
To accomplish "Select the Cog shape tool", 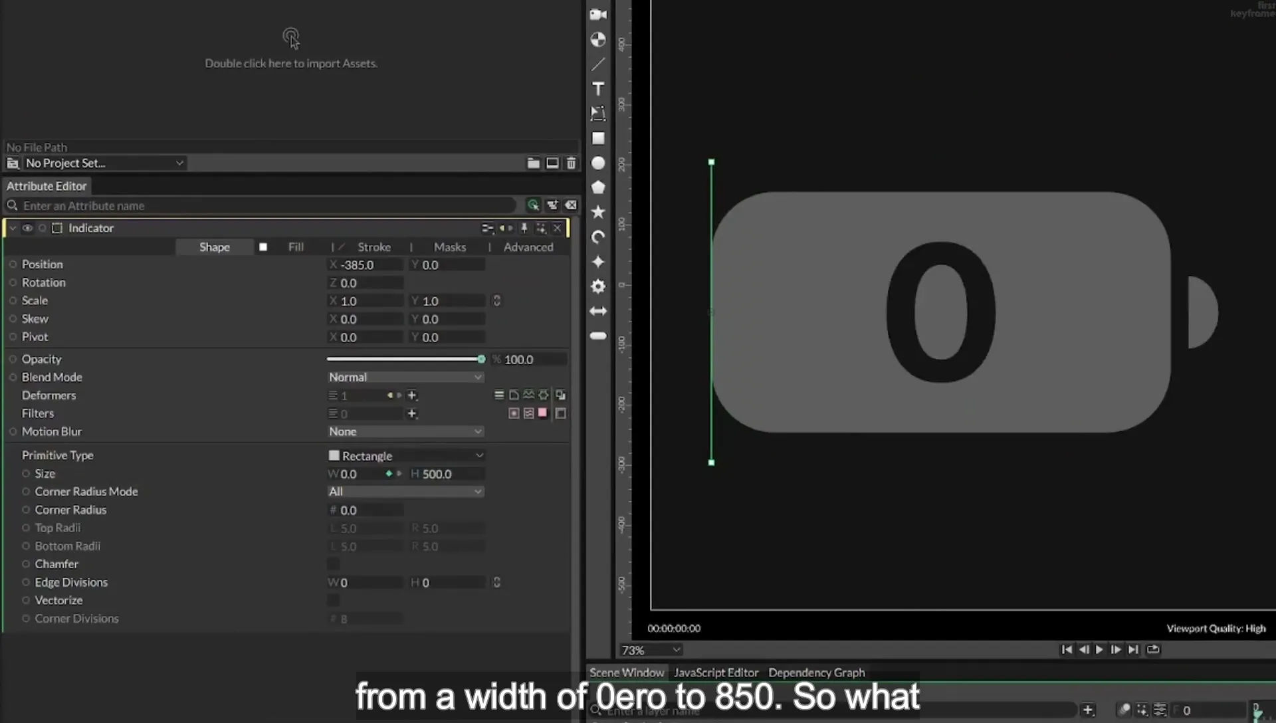I will click(x=598, y=286).
